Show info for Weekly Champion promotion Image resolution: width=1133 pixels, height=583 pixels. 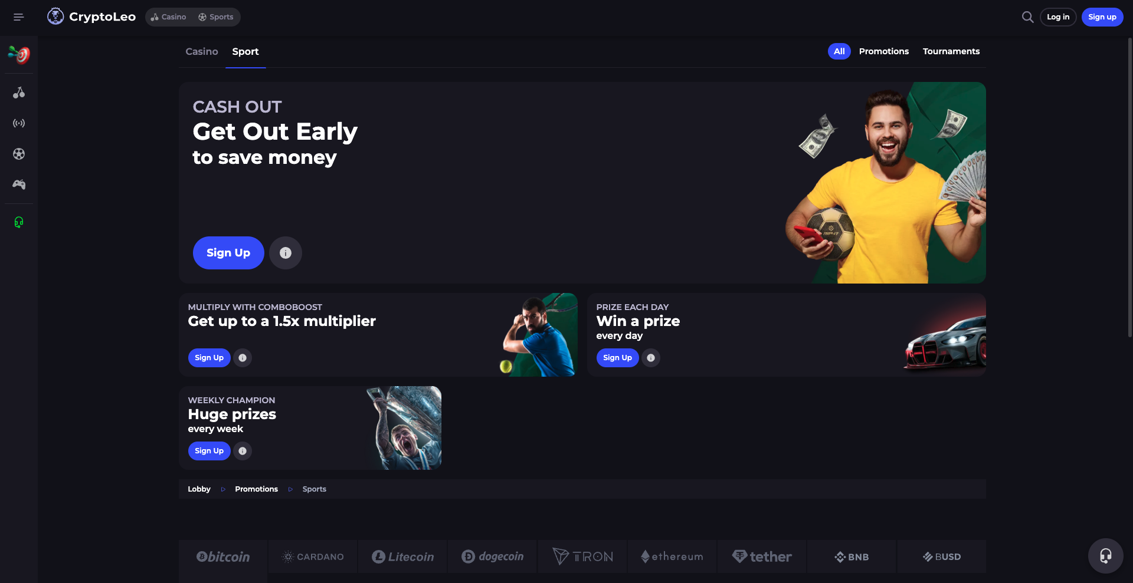243,451
